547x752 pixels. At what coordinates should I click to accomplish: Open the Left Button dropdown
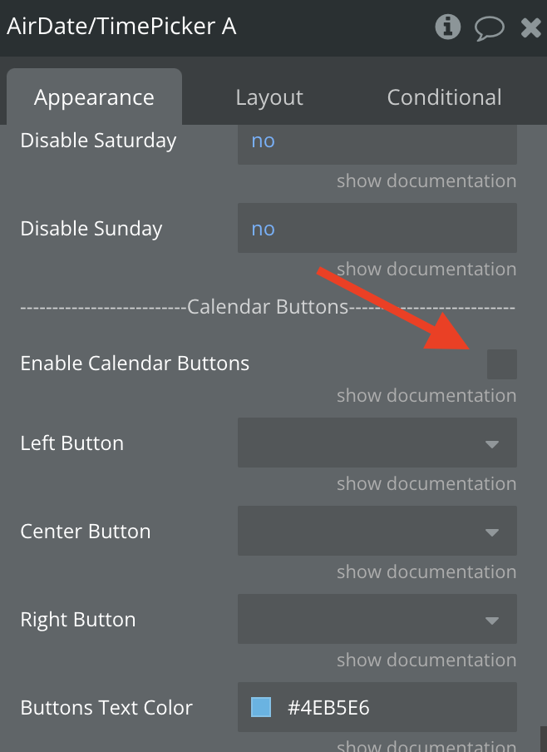(377, 443)
